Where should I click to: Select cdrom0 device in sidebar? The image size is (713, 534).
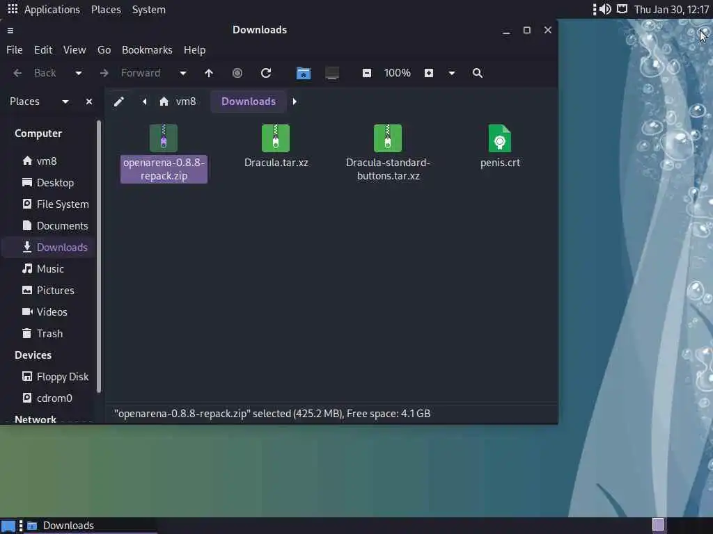pyautogui.click(x=48, y=398)
